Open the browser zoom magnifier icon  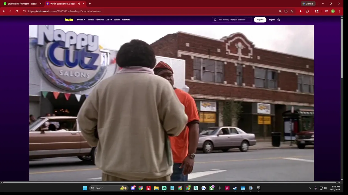click(280, 11)
